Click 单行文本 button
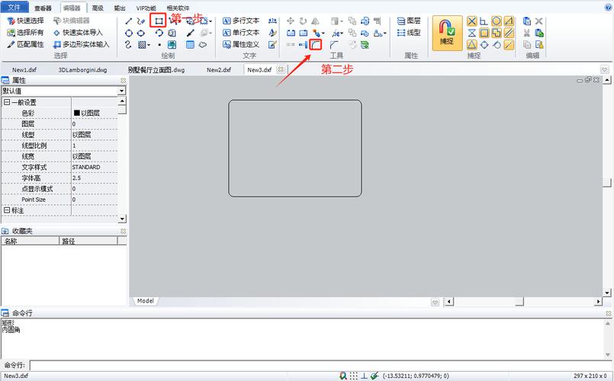The height and width of the screenshot is (381, 614). point(241,33)
